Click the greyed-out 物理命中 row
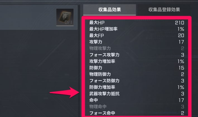Image resolution: width=198 pixels, height=117 pixels. tap(136, 107)
